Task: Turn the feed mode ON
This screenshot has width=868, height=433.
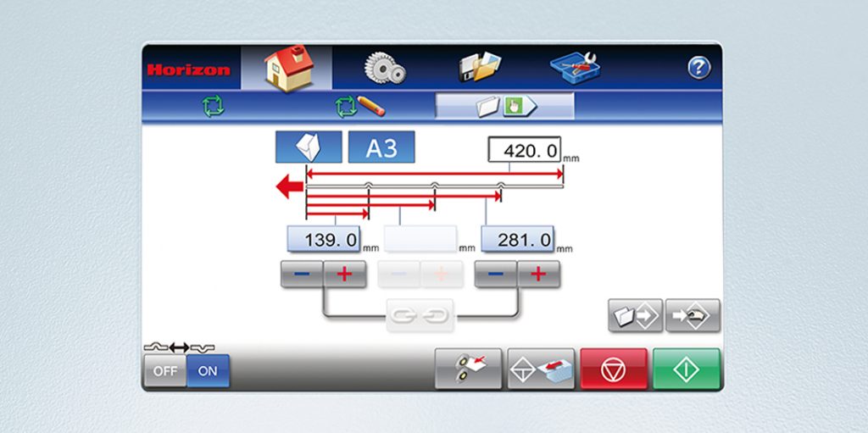Action: click(x=208, y=371)
